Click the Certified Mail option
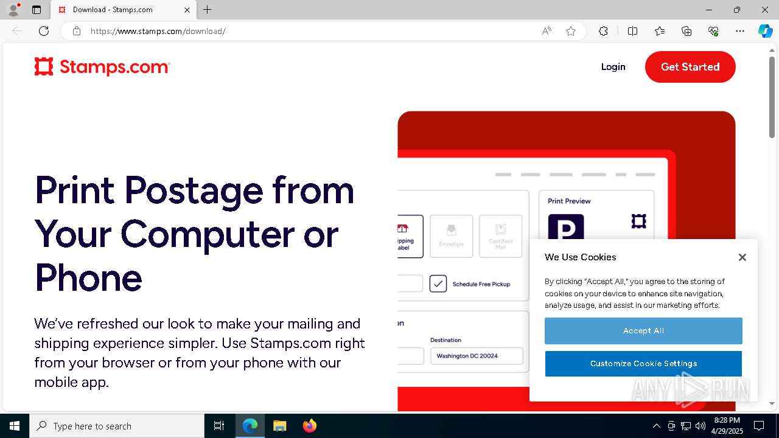Image resolution: width=779 pixels, height=438 pixels. pos(500,236)
